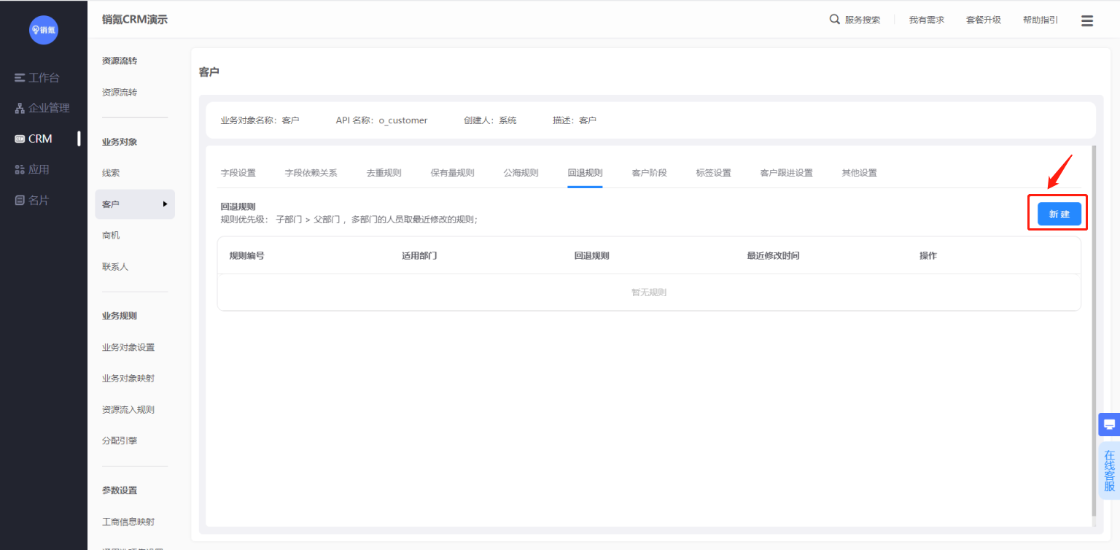Screen dimensions: 1120x550
Task: Click API 名称 o_customer text
Action: (x=381, y=120)
